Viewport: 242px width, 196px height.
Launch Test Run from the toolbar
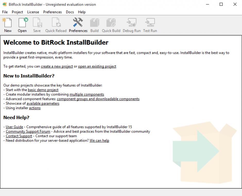click(x=150, y=25)
